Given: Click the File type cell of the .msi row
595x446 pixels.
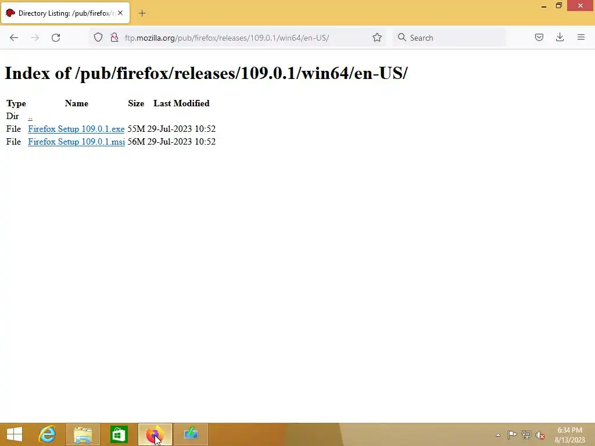Looking at the screenshot, I should [x=14, y=142].
